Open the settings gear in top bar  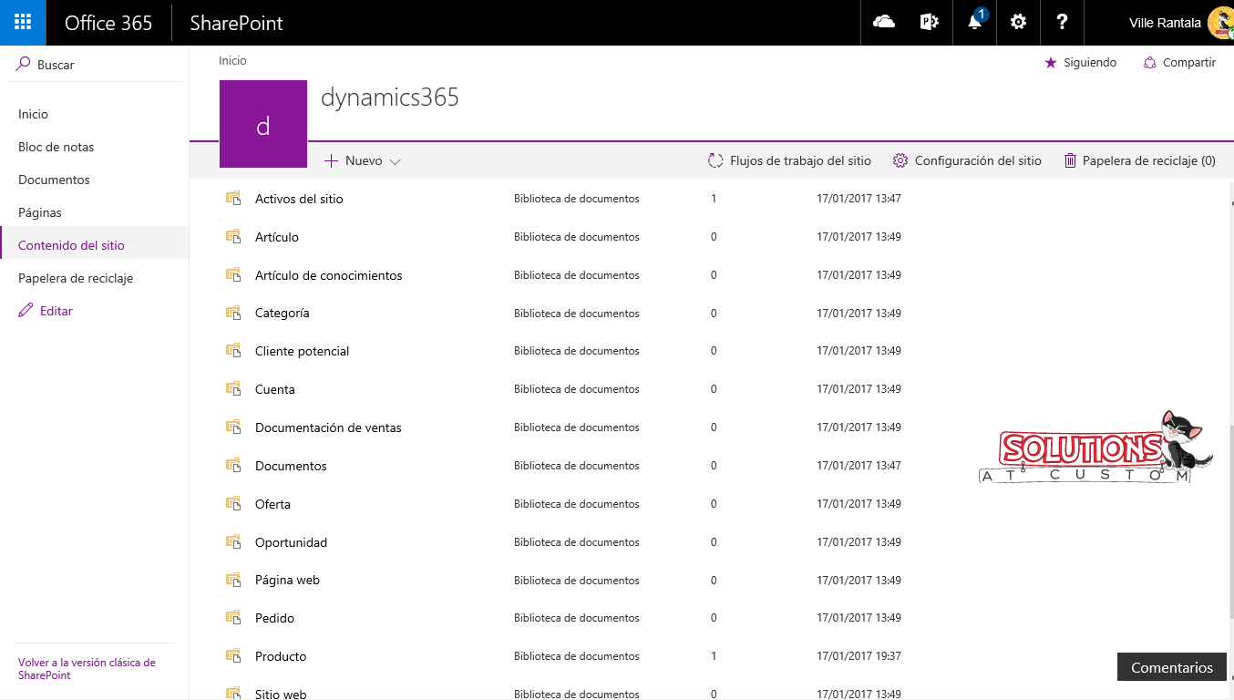[x=1019, y=23]
